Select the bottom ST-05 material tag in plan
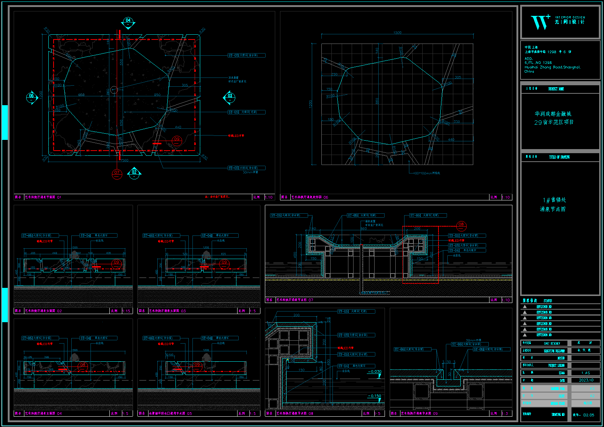 tap(246, 168)
